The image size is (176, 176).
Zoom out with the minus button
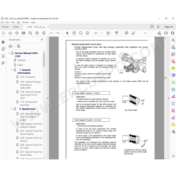click(x=81, y=33)
